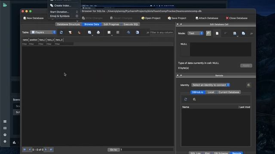Open the Table selector showing Players

43,33
